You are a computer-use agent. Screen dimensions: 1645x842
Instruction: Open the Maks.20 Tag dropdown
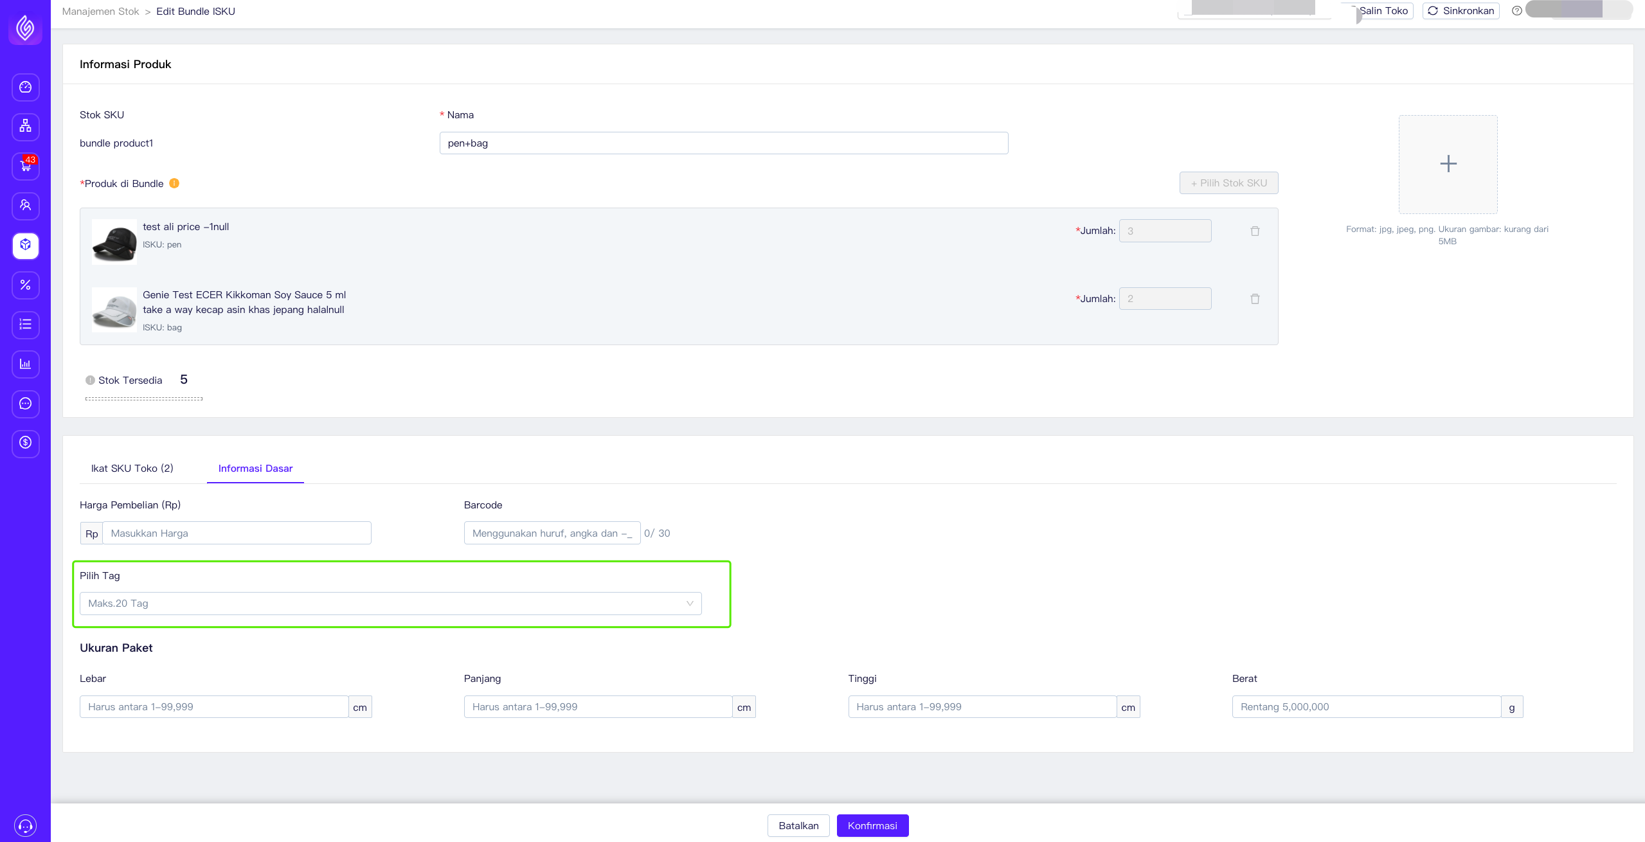tap(390, 603)
